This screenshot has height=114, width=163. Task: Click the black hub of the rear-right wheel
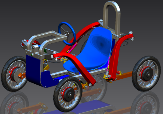(148, 74)
